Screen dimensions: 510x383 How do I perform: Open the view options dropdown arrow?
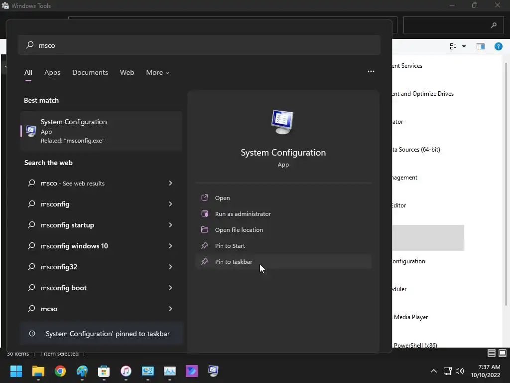[464, 46]
